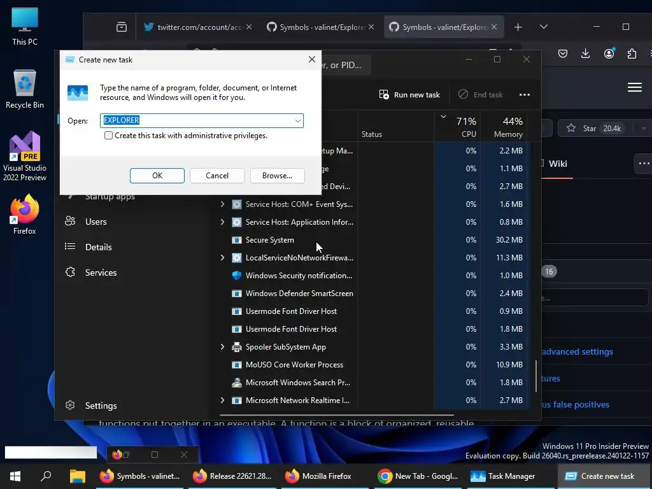Select the Recycle Bin desktop icon
This screenshot has height=489, width=652.
[x=25, y=89]
